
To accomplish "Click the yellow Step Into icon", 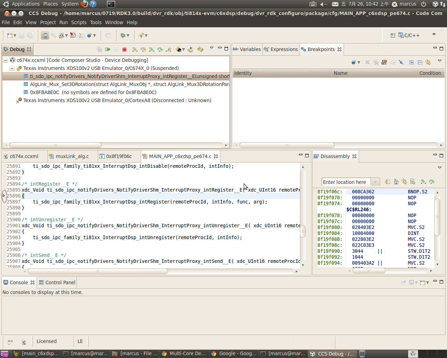I will pos(134,49).
